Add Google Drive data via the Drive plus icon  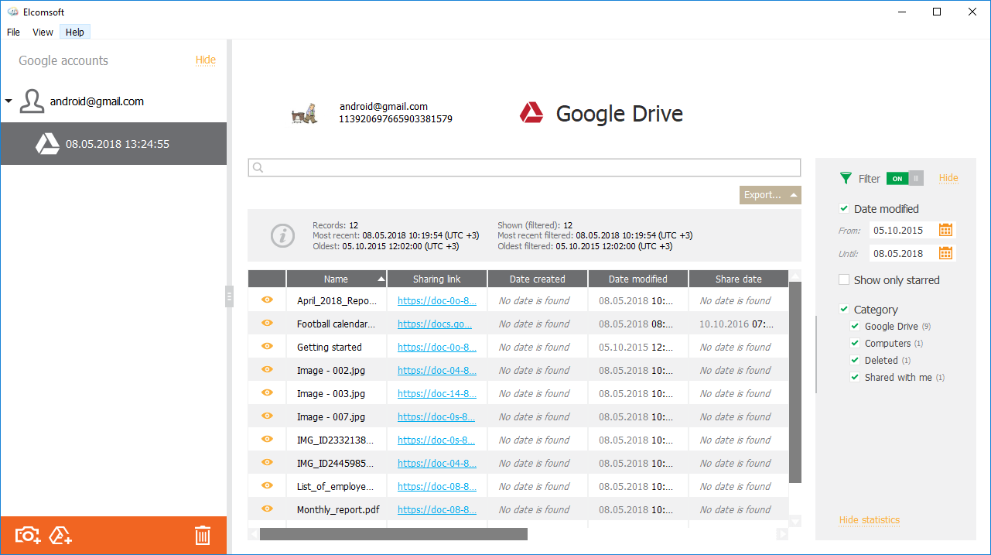point(60,535)
